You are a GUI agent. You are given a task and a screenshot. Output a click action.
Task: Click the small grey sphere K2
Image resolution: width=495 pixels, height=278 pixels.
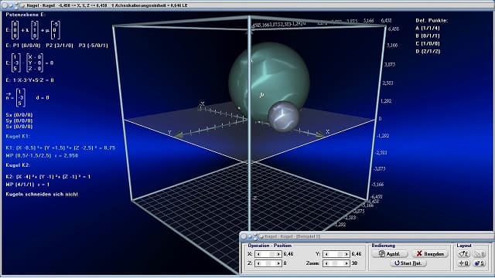(x=284, y=117)
